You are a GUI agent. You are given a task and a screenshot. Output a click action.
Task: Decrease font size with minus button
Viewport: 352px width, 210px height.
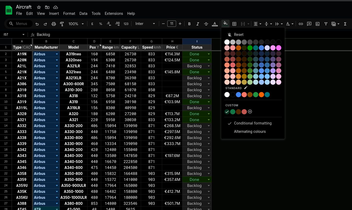pos(163,24)
